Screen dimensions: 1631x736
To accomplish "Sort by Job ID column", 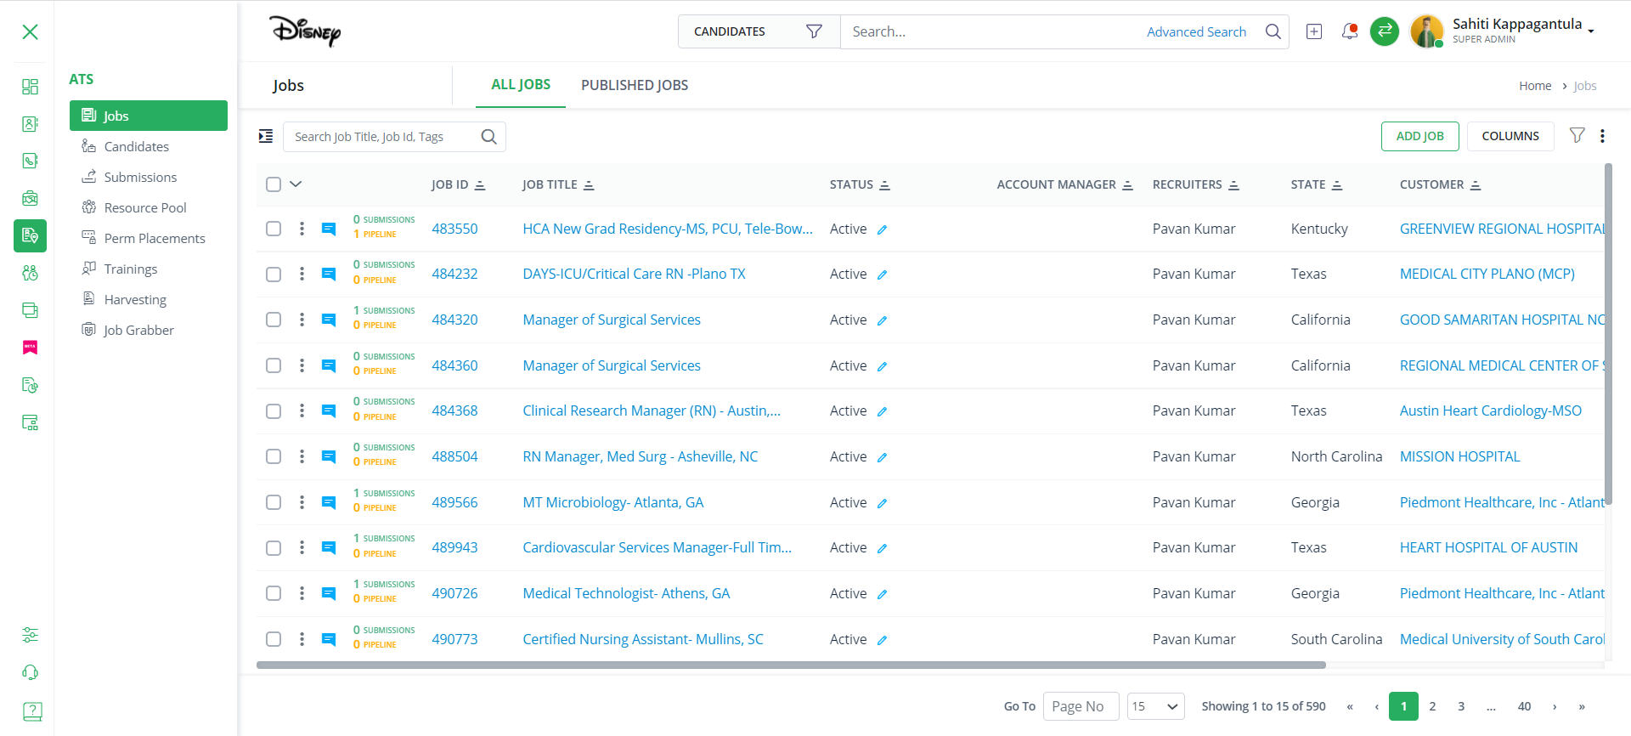I will (x=479, y=185).
